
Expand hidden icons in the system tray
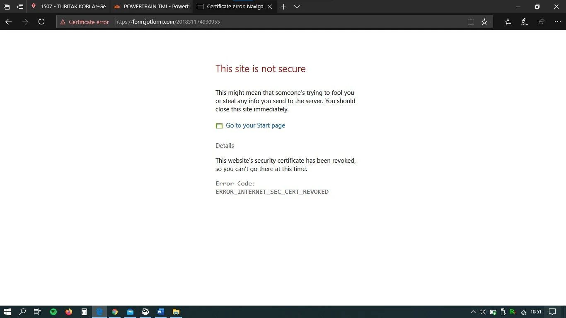click(472, 312)
